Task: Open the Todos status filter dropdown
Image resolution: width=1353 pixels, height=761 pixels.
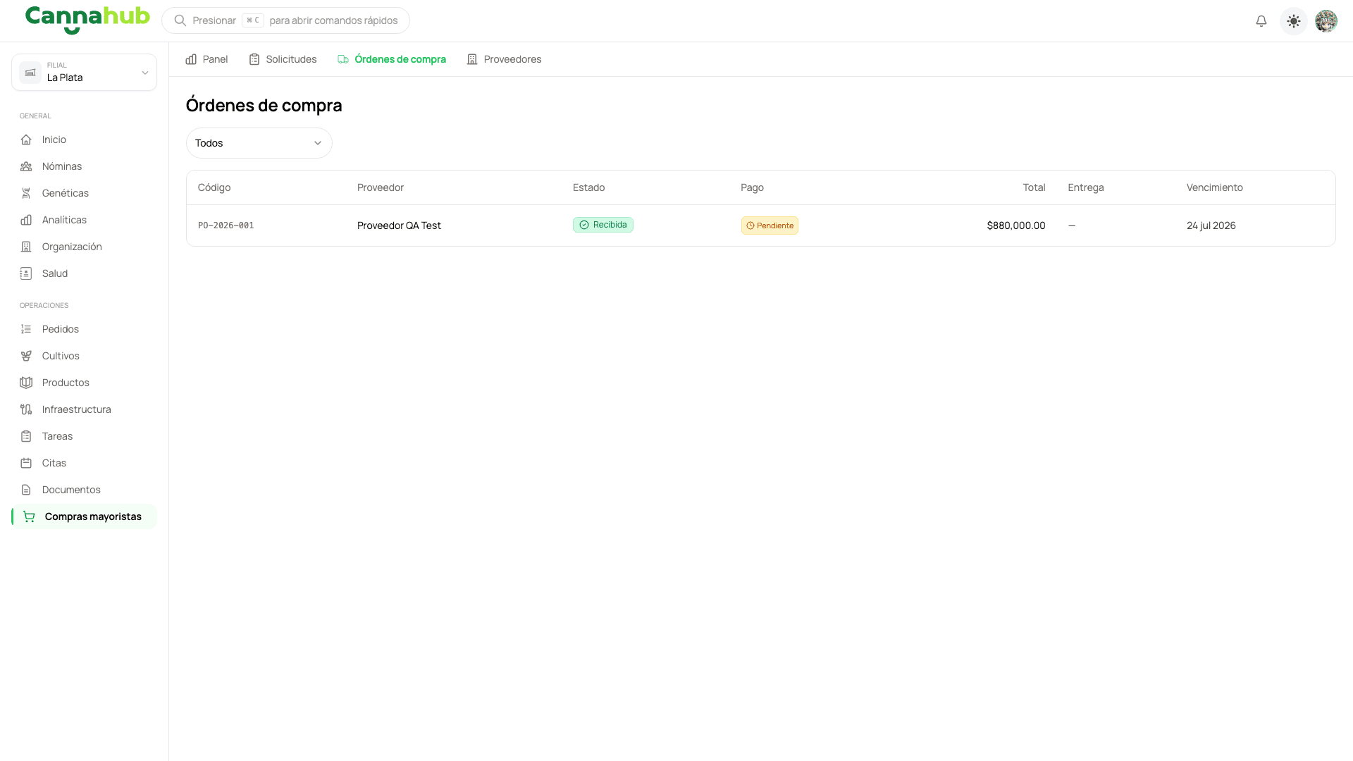Action: (259, 143)
